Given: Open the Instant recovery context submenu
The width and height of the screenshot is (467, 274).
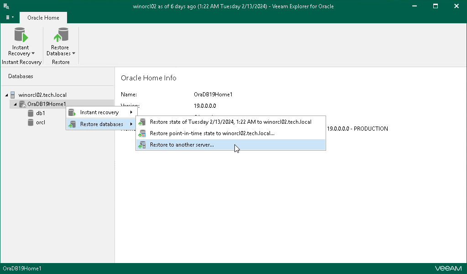Looking at the screenshot, I should [99, 112].
